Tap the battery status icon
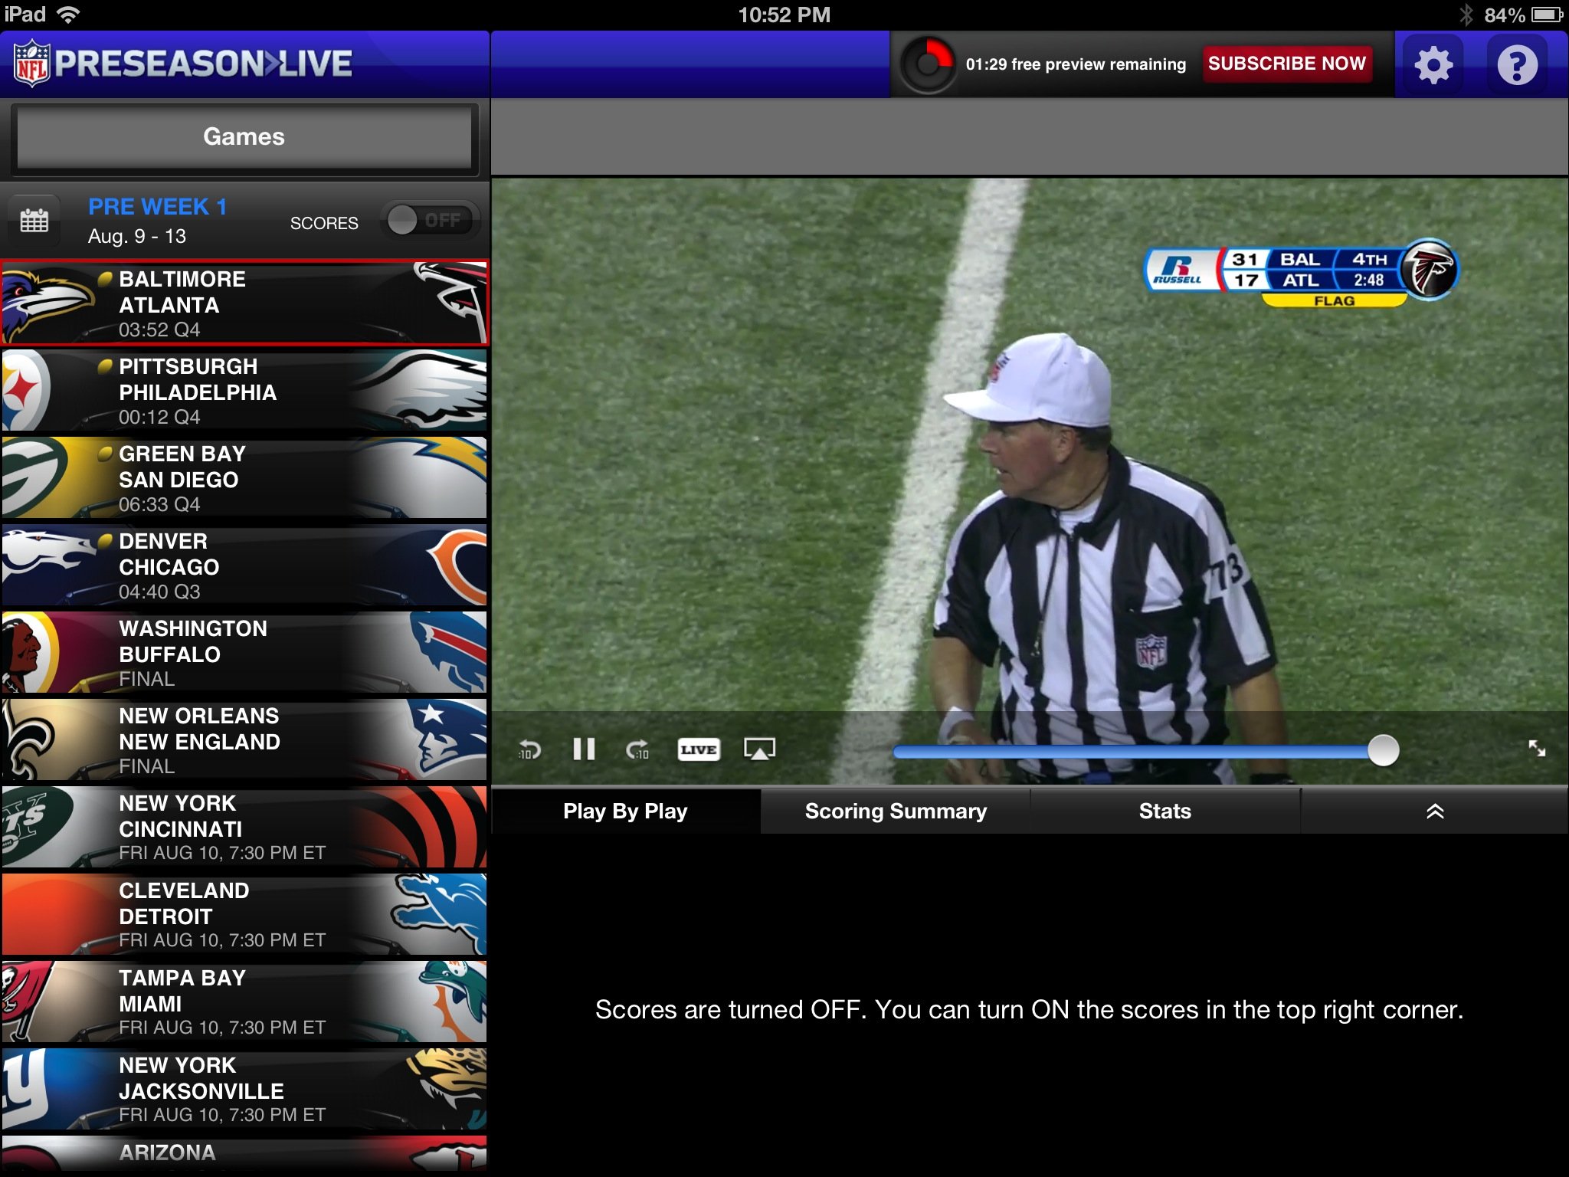The height and width of the screenshot is (1177, 1569). [1547, 15]
